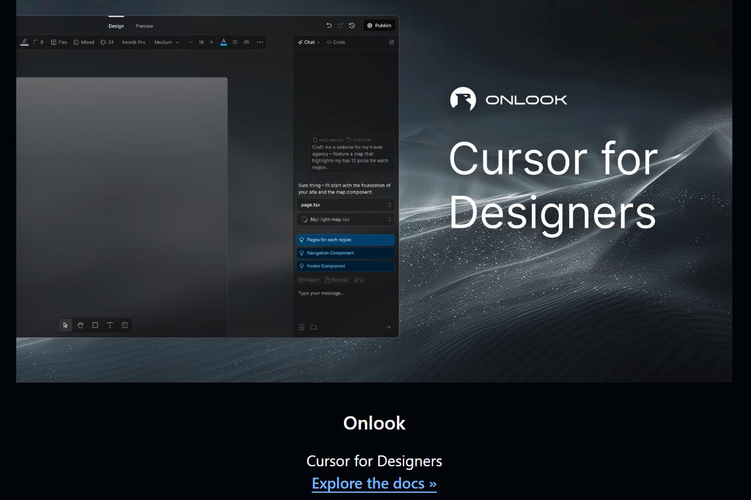The image size is (751, 500).
Task: Click the advanced typography icon
Action: click(246, 42)
